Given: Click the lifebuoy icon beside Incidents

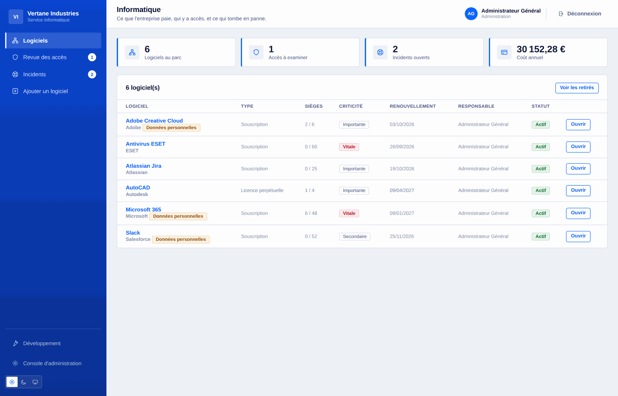Looking at the screenshot, I should pyautogui.click(x=15, y=74).
